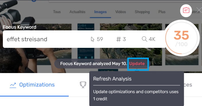Click the trophy competitors icon
The height and width of the screenshot is (106, 202).
point(83,85)
